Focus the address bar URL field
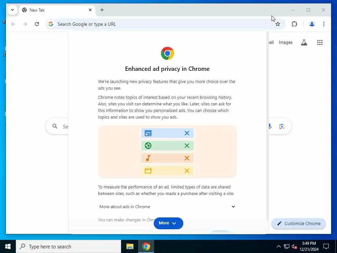The width and height of the screenshot is (337, 253). click(x=165, y=24)
